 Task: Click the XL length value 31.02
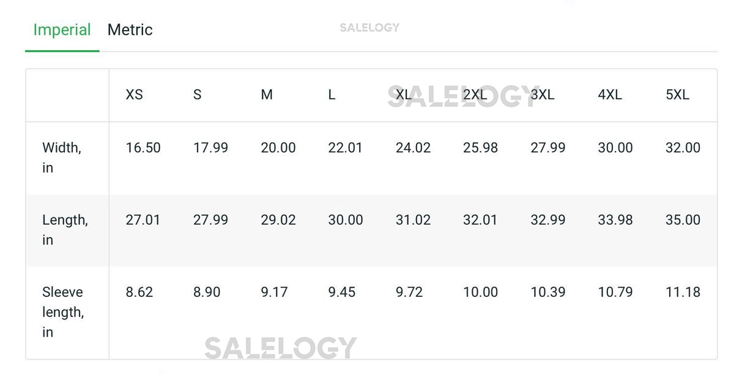pos(413,220)
